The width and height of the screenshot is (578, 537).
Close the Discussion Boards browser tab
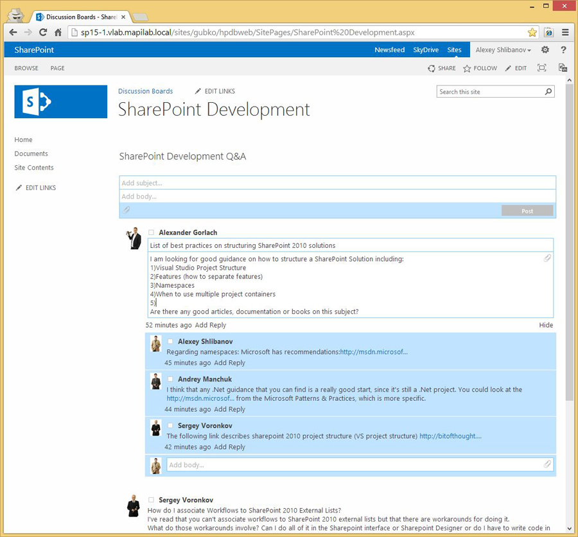(x=123, y=17)
